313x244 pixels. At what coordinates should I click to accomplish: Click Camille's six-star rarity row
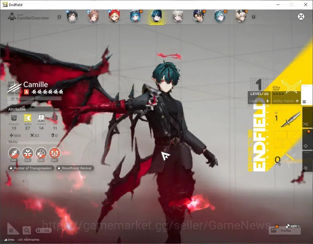pyautogui.click(x=47, y=92)
